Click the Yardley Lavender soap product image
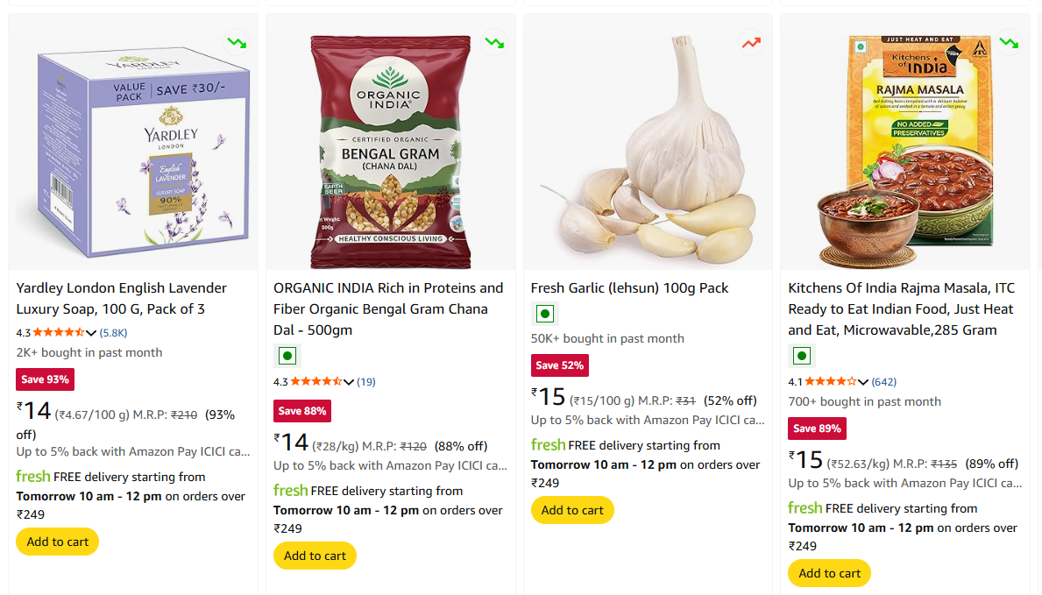The height and width of the screenshot is (595, 1042). [x=133, y=149]
